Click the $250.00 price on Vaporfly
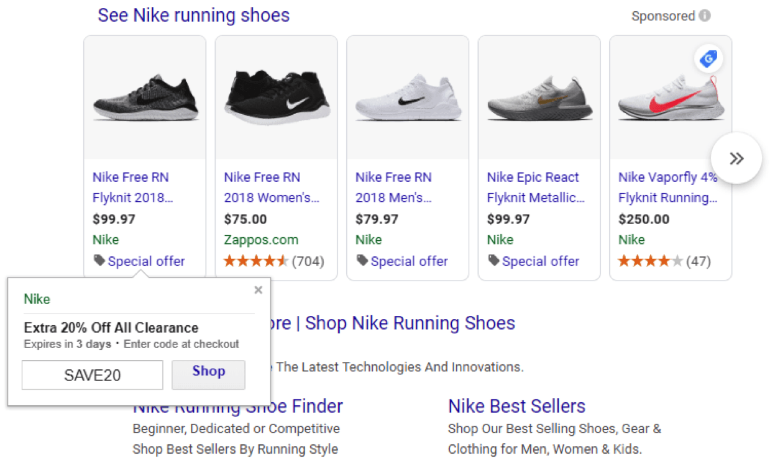 point(644,219)
